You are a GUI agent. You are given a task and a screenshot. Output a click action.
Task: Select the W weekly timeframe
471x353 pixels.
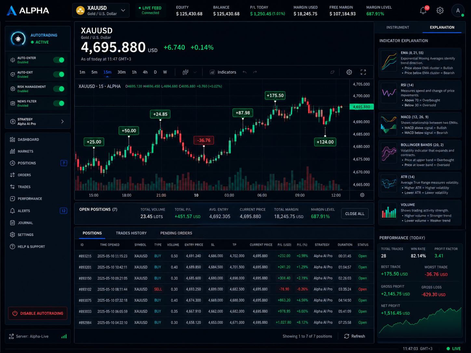pos(165,72)
